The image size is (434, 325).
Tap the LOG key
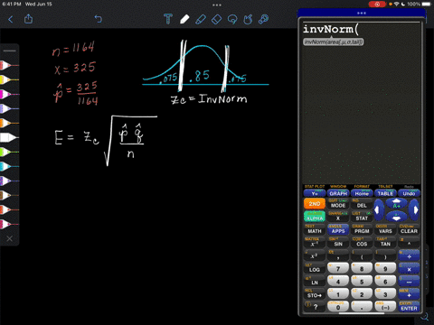(x=315, y=269)
